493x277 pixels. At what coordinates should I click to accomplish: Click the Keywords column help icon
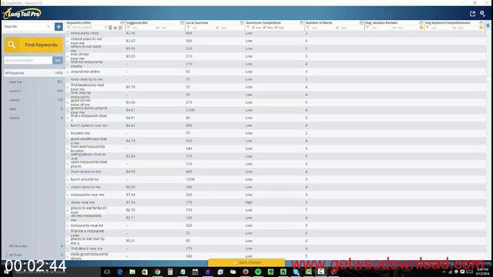[x=122, y=23]
